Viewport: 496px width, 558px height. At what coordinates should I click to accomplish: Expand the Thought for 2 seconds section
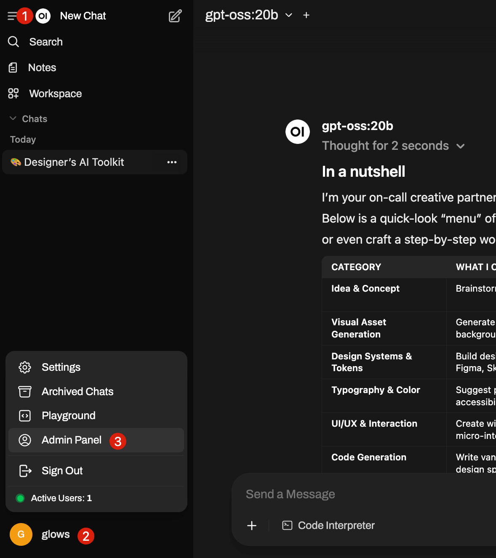pyautogui.click(x=393, y=146)
